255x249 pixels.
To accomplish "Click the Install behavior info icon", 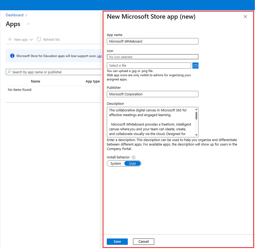I will click(133, 157).
